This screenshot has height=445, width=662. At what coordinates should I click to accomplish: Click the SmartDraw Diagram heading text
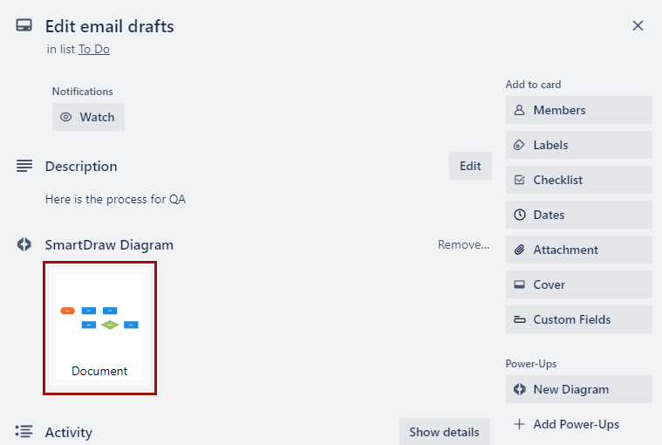tap(109, 245)
